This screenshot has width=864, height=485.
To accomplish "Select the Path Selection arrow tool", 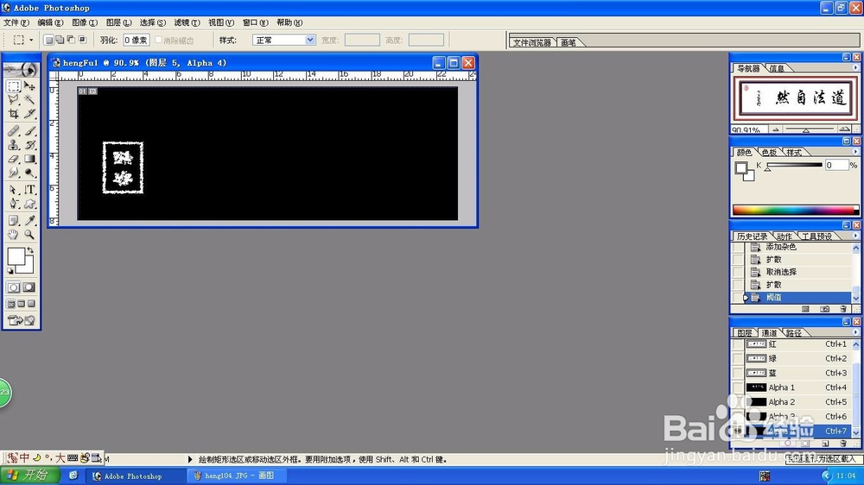I will click(x=14, y=190).
